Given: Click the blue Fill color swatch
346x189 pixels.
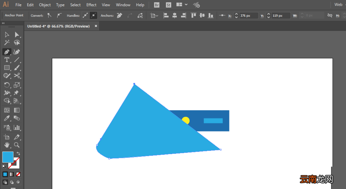Looking at the screenshot, I should click(x=8, y=157).
